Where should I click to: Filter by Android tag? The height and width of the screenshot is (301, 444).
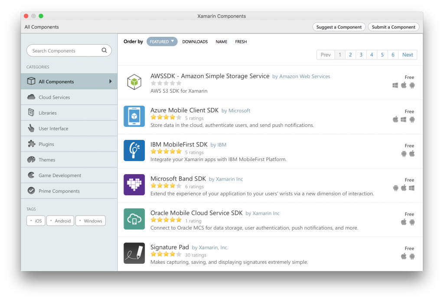tap(60, 220)
